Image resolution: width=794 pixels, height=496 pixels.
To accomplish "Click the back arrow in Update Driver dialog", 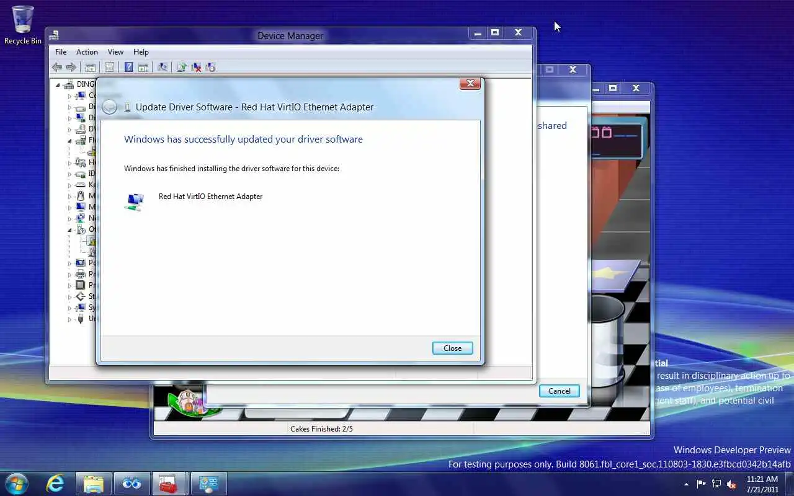I will pos(110,107).
